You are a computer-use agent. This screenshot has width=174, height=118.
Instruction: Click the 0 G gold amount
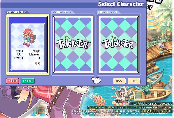tap(38, 63)
